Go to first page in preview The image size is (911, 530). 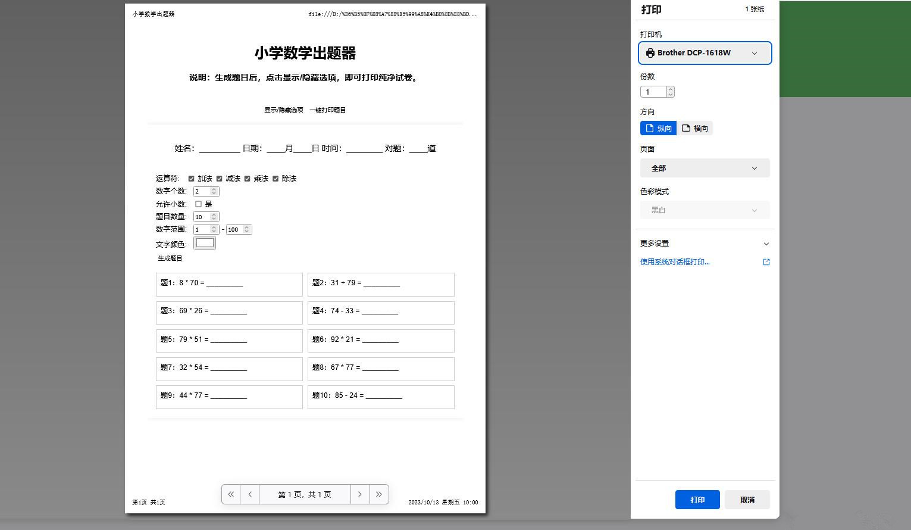[231, 494]
